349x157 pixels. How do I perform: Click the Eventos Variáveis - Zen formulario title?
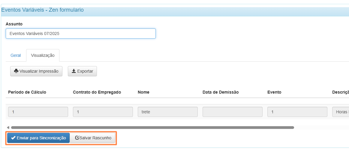tap(43, 10)
